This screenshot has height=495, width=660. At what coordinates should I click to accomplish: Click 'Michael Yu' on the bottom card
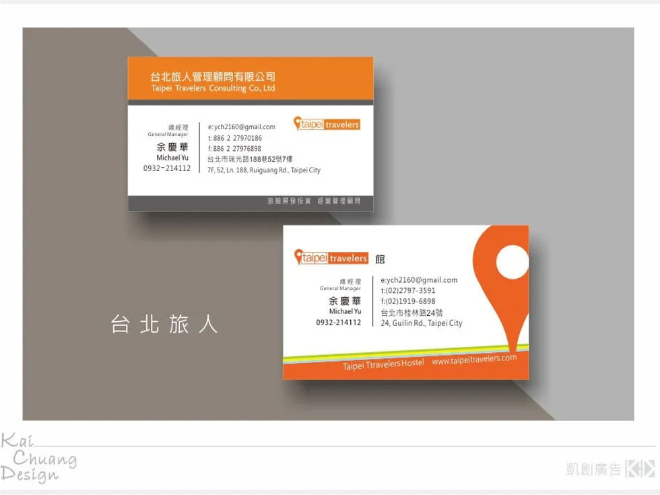(345, 311)
